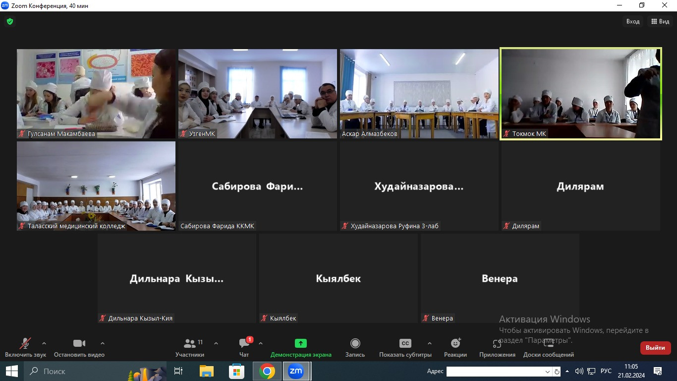Viewport: 677px width, 381px height.
Task: Open the View (Вид) menu
Action: (x=660, y=21)
